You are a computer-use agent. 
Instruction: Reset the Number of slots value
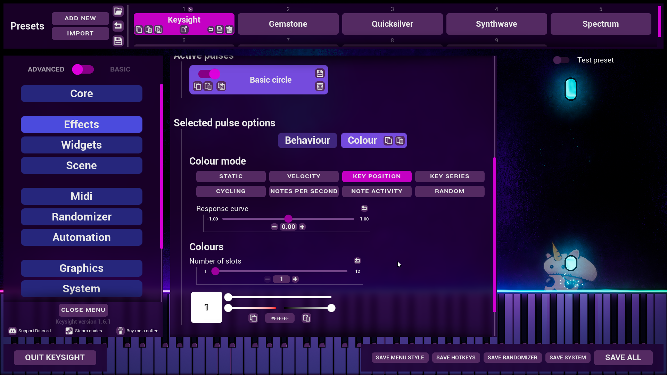[x=357, y=261]
